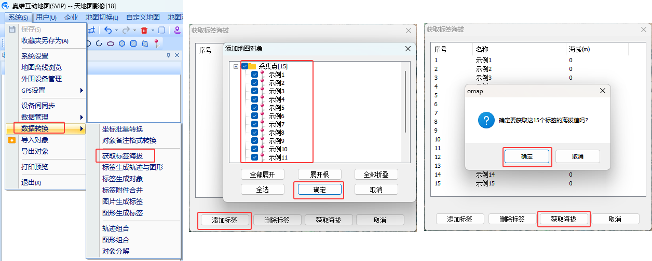Select the filled polygon drawing tool
This screenshot has width=652, height=261.
pos(145,44)
